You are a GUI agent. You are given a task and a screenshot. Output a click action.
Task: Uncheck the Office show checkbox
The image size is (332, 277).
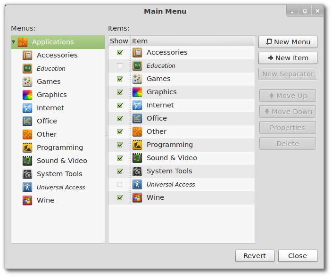[120, 118]
